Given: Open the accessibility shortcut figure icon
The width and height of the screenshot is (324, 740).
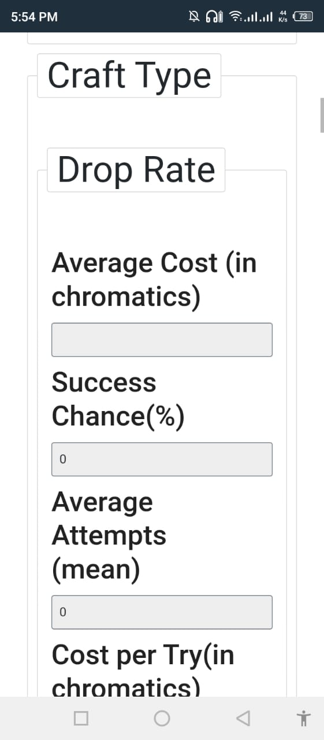Looking at the screenshot, I should point(303,718).
